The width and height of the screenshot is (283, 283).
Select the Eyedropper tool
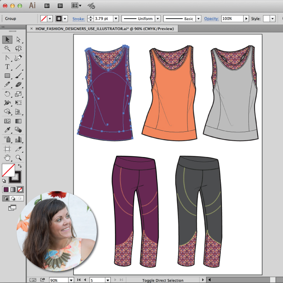coord(7,130)
